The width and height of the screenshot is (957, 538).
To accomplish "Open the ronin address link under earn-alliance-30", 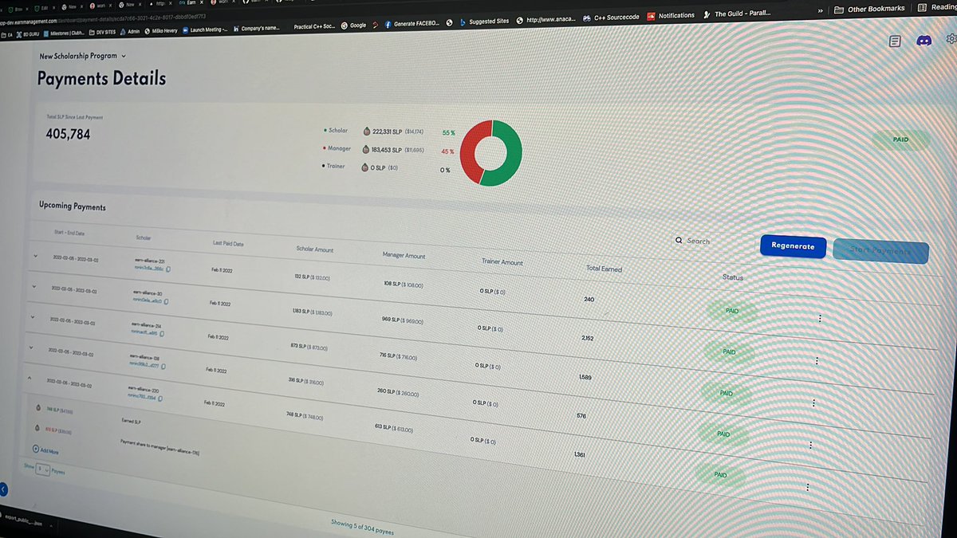I will click(147, 301).
